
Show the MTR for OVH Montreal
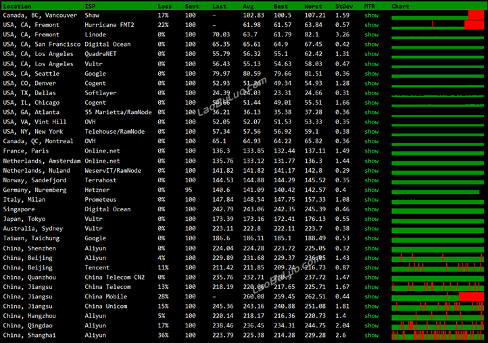(x=371, y=141)
